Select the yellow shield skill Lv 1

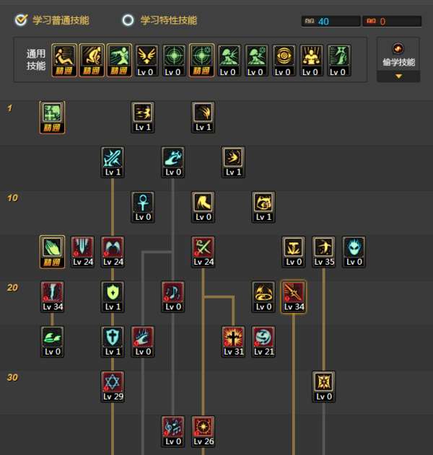tap(113, 297)
